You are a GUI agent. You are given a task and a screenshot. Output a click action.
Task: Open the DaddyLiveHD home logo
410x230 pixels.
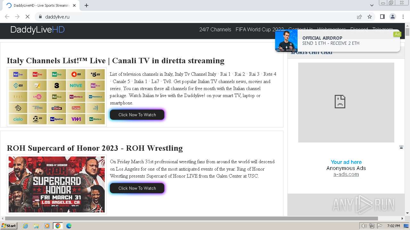point(37,30)
